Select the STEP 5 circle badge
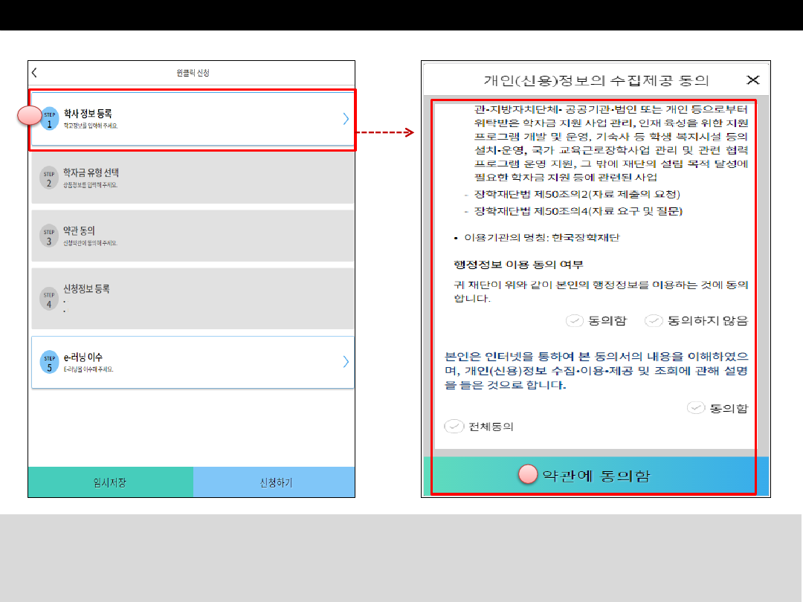803x602 pixels. [49, 363]
